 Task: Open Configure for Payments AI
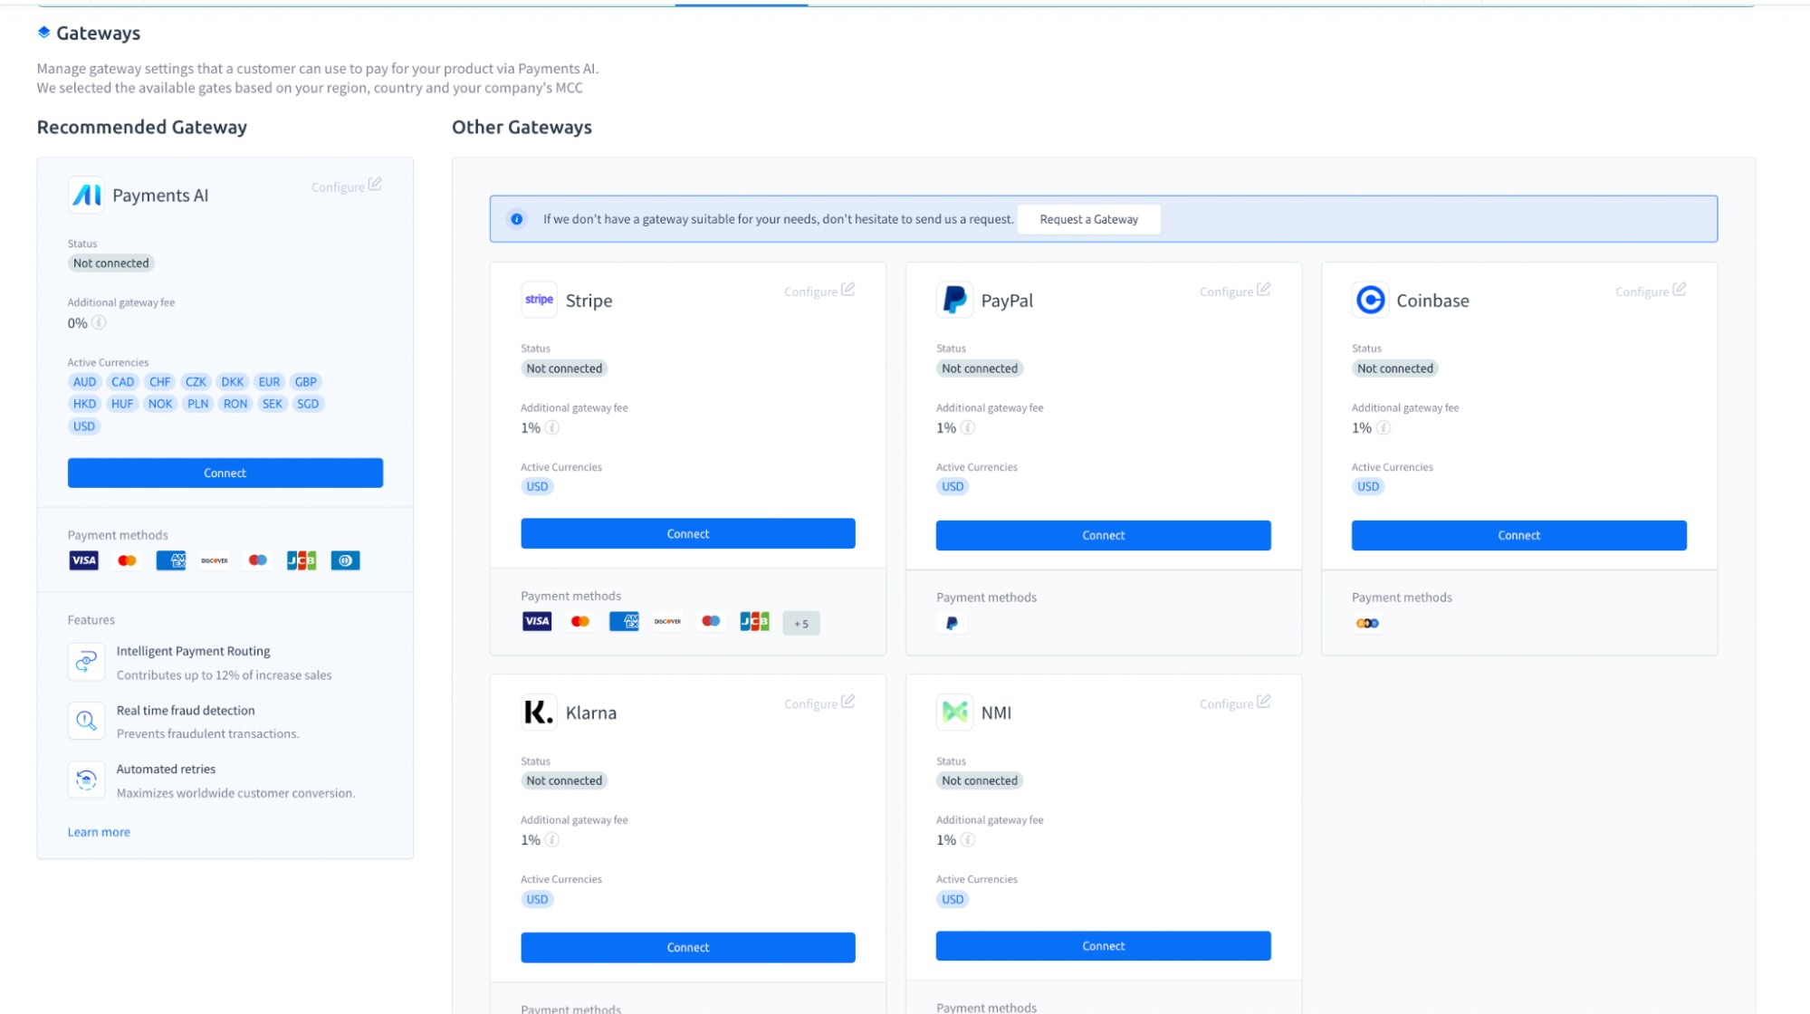coord(347,186)
